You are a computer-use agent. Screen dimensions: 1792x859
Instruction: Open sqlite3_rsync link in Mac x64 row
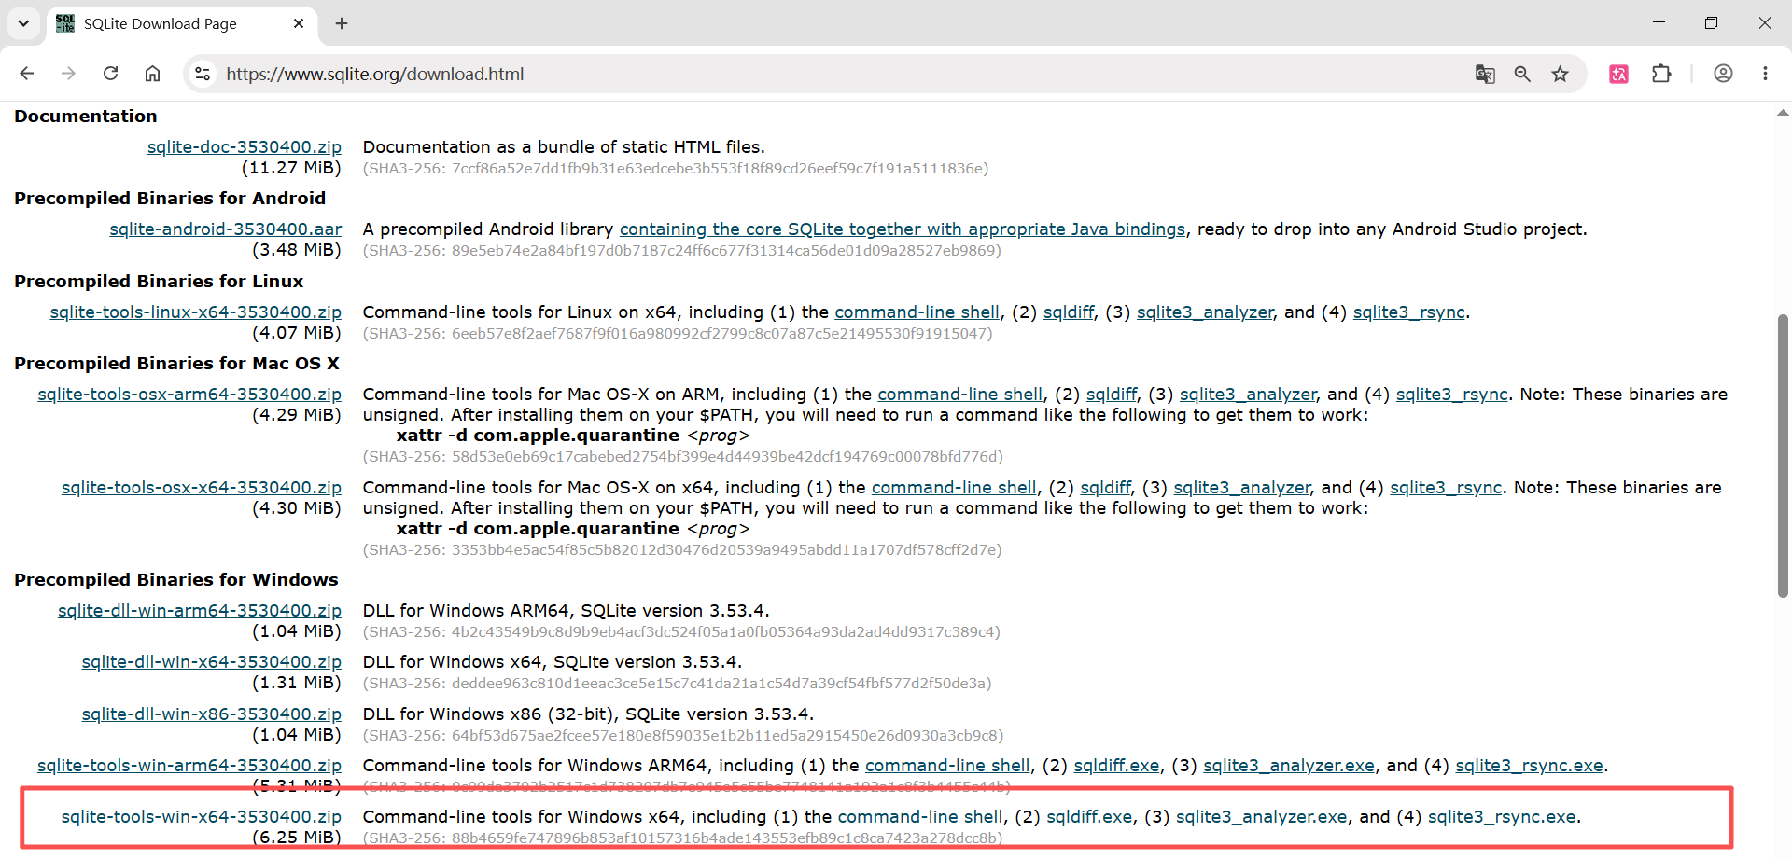(x=1446, y=487)
